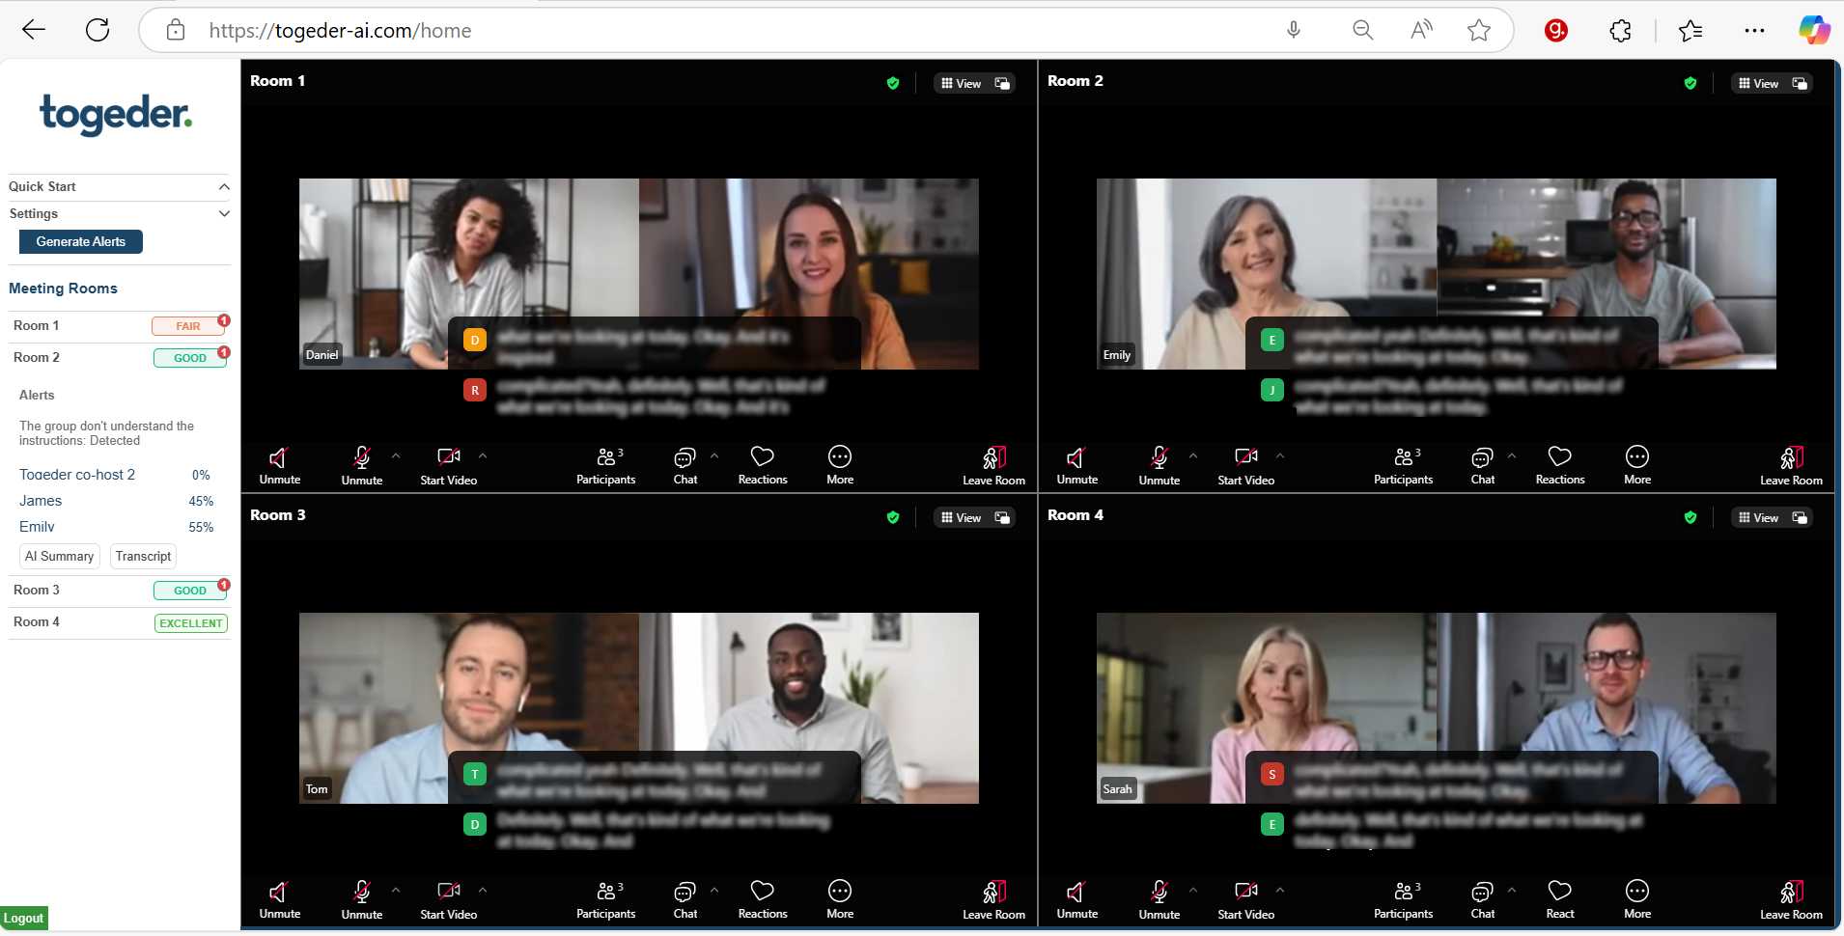This screenshot has width=1844, height=936.
Task: Go back in the browser
Action: pos(34,30)
